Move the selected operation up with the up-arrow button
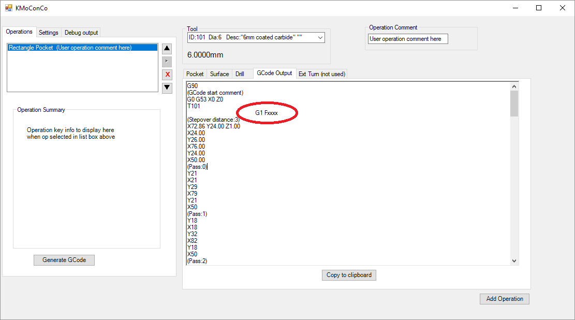 click(167, 49)
